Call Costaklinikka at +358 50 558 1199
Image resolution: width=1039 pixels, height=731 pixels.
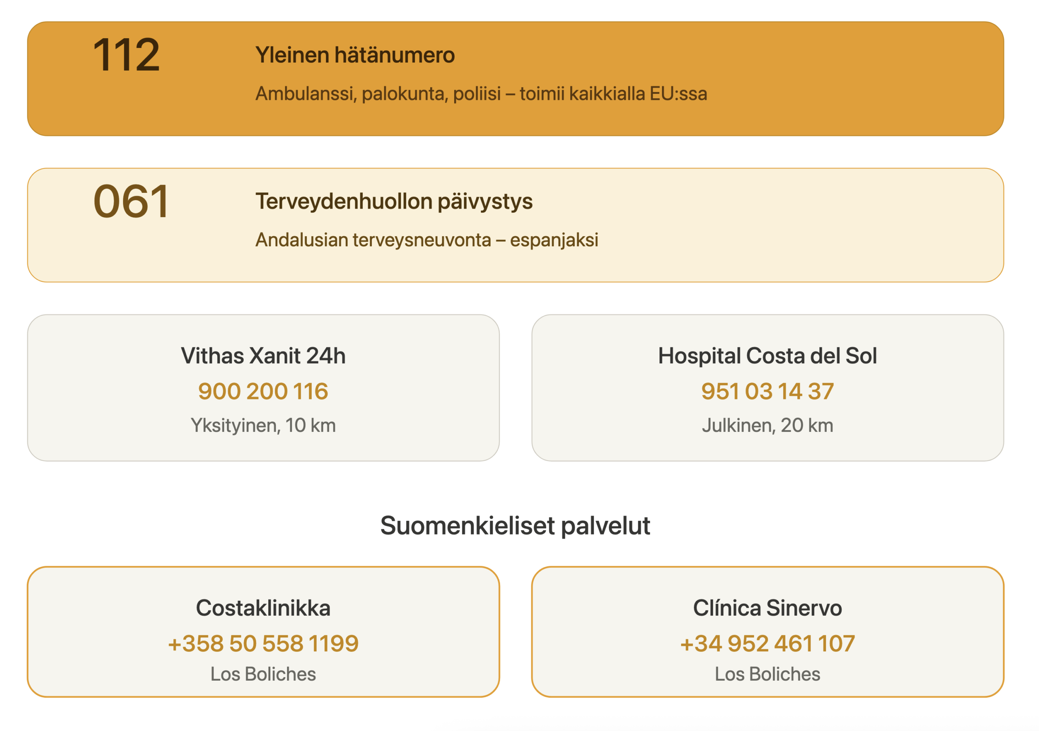point(263,643)
